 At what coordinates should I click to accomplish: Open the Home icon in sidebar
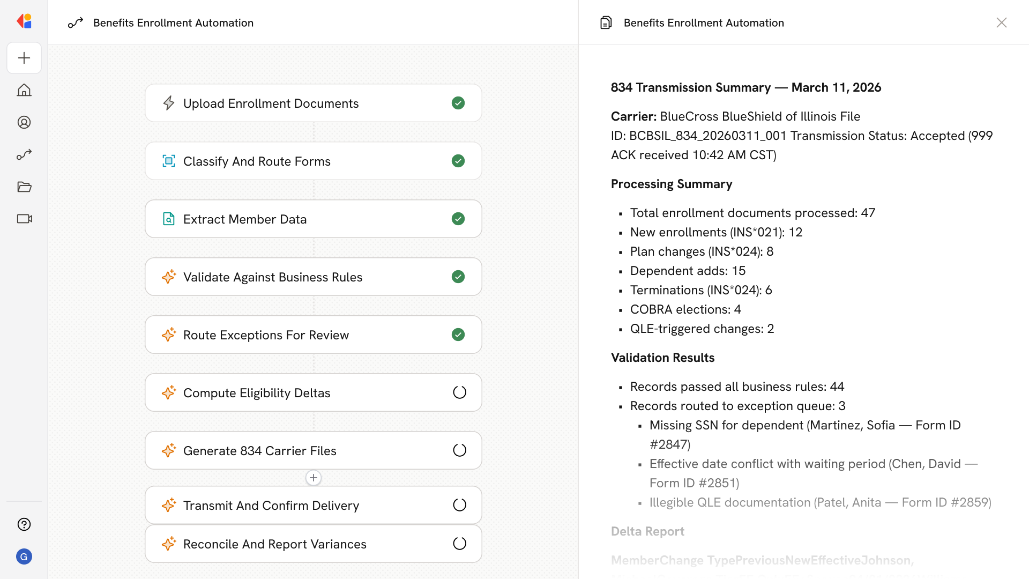pyautogui.click(x=24, y=90)
